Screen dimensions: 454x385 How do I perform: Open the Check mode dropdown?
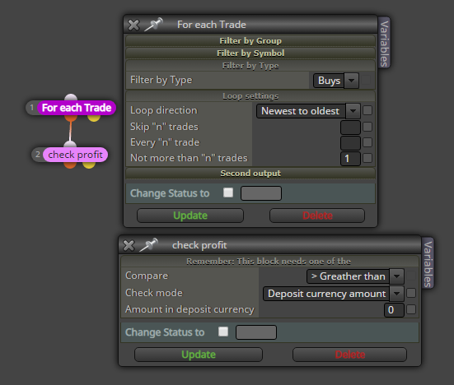click(333, 294)
